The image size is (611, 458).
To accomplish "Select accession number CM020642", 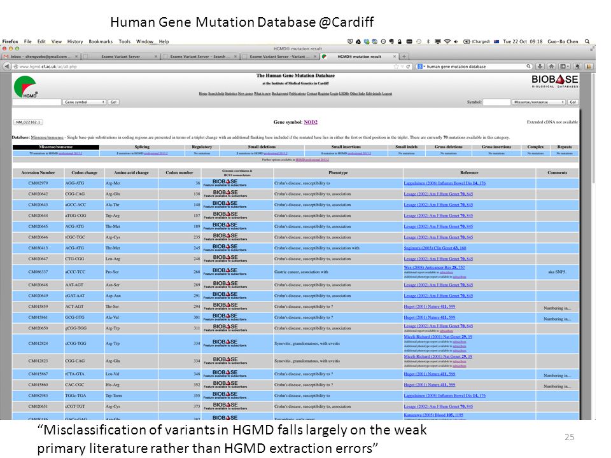I will [x=38, y=194].
